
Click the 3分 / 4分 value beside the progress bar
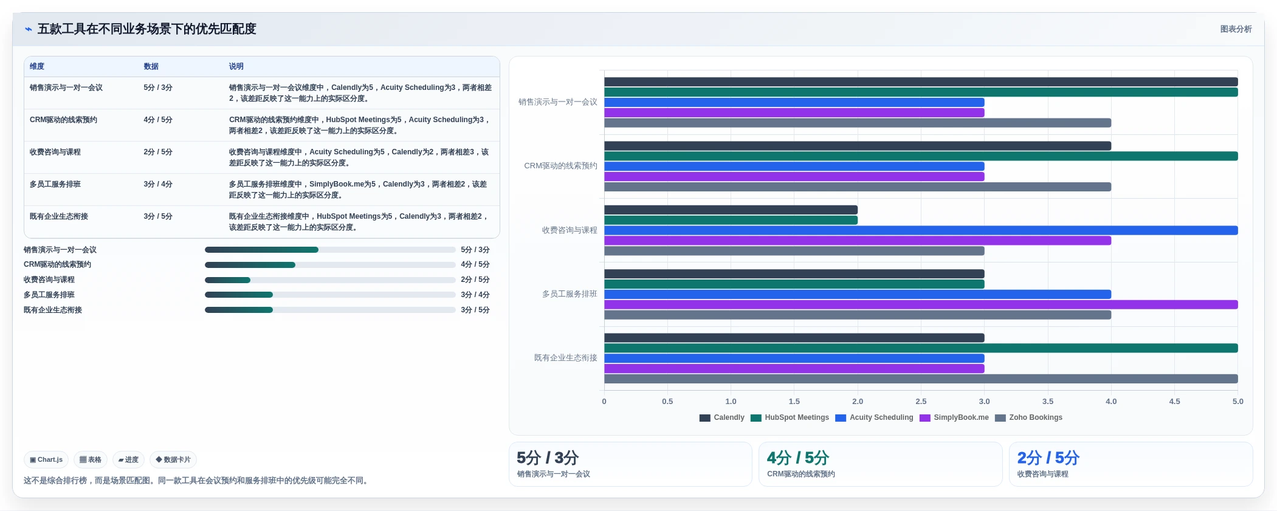click(475, 295)
